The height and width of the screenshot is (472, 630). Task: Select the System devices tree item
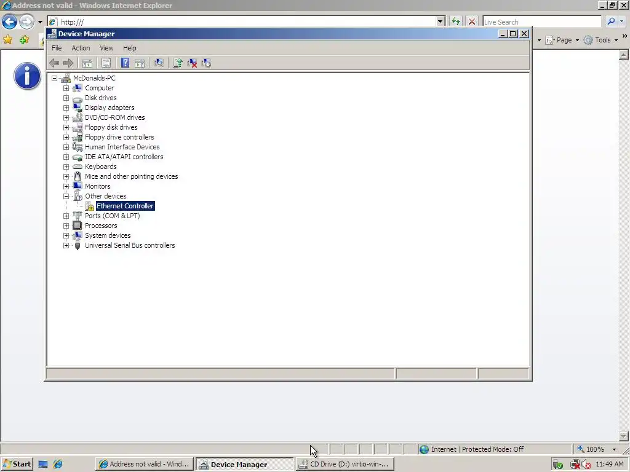click(x=108, y=235)
